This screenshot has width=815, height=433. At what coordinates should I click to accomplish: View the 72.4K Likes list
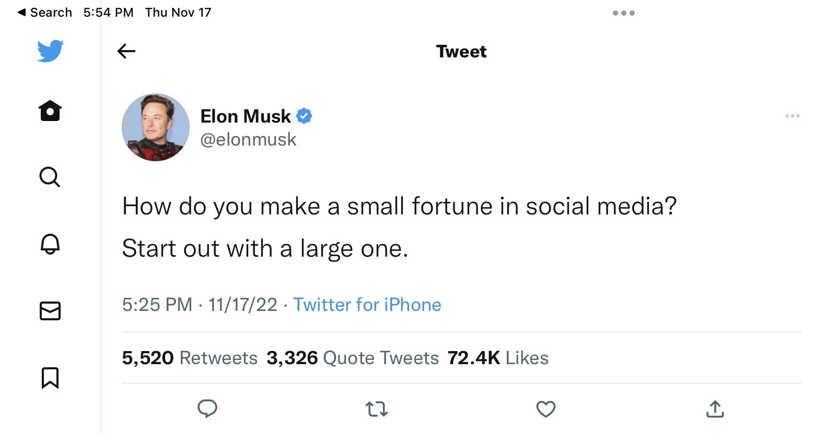498,358
